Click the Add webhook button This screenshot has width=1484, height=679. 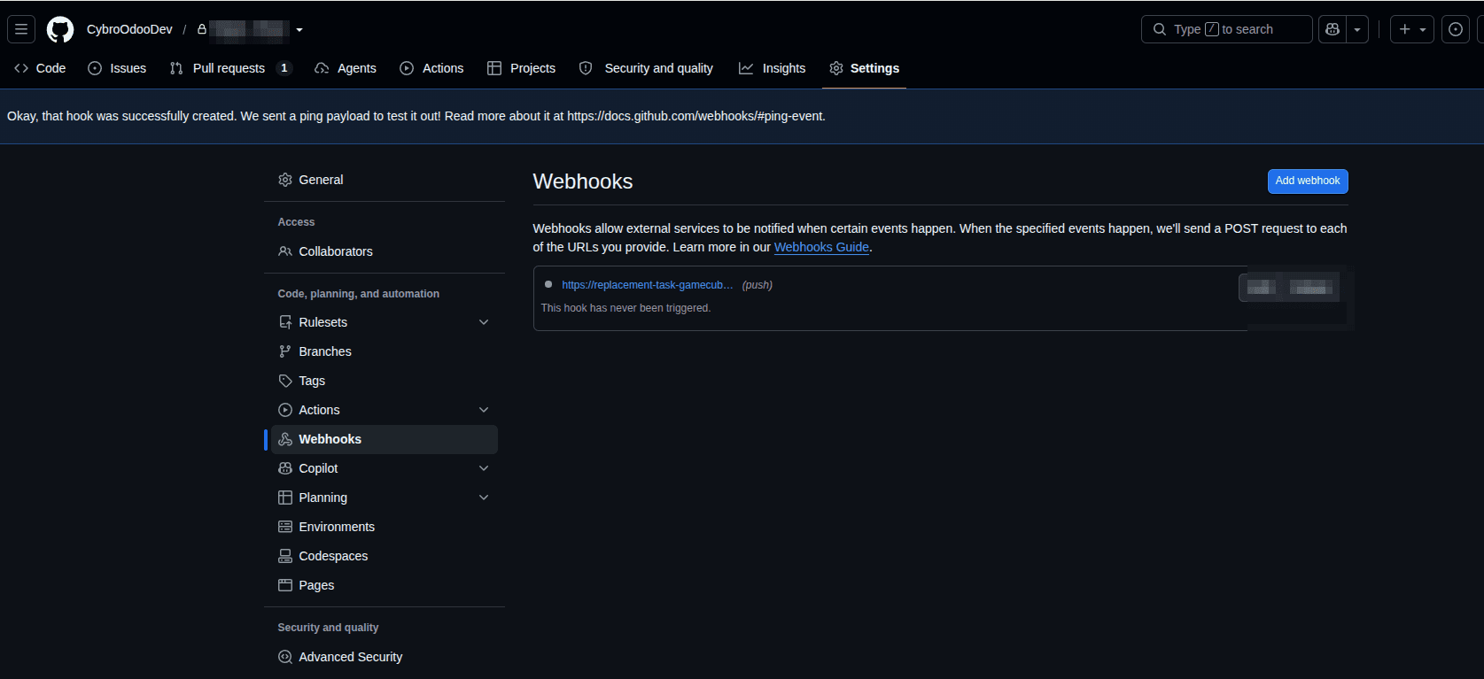[1308, 181]
